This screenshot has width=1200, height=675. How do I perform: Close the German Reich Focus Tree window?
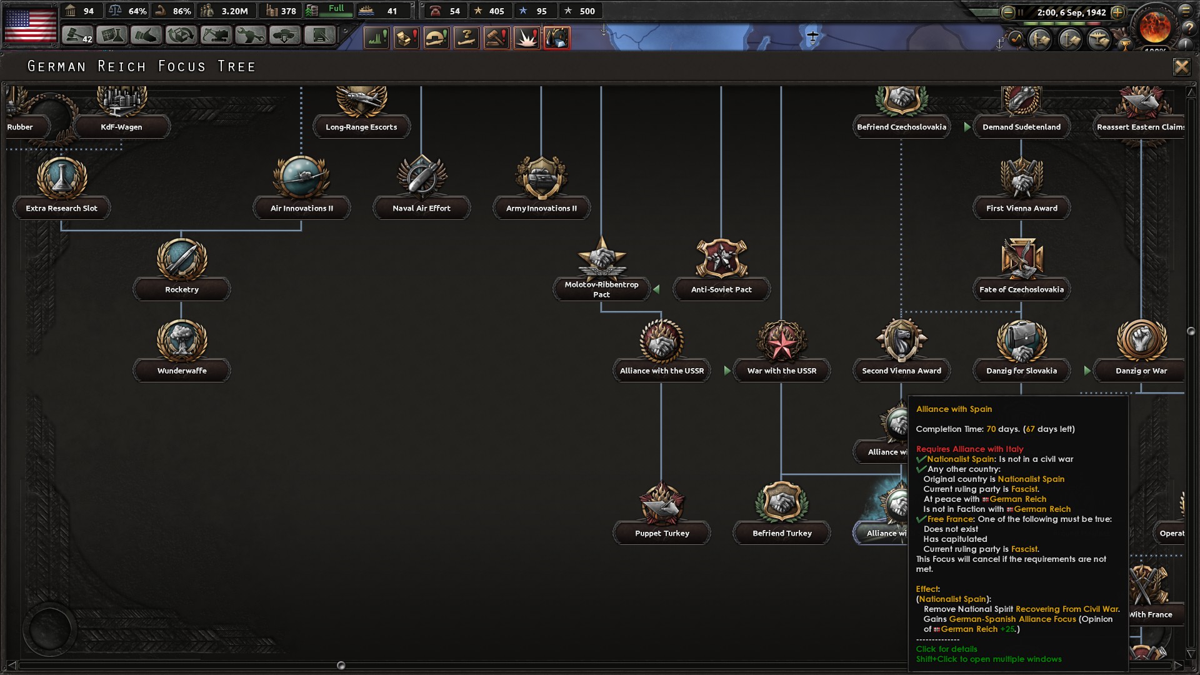click(1181, 67)
